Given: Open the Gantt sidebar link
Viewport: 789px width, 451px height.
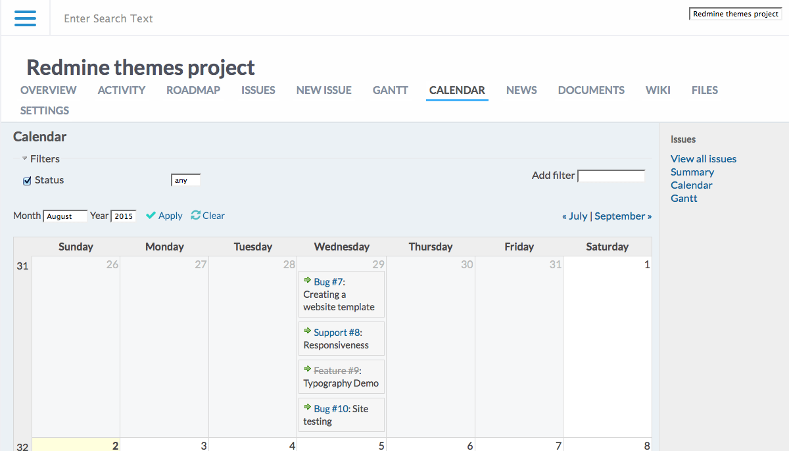Looking at the screenshot, I should pyautogui.click(x=684, y=198).
